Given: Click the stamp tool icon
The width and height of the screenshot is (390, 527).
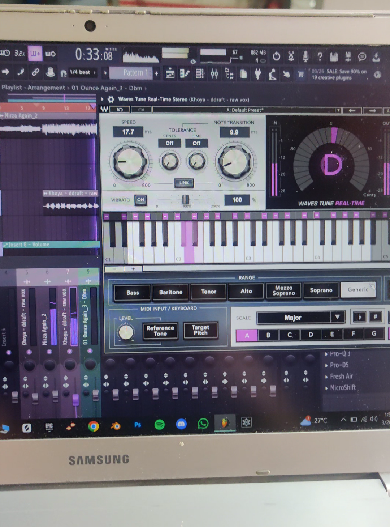Looking at the screenshot, I should [x=51, y=72].
